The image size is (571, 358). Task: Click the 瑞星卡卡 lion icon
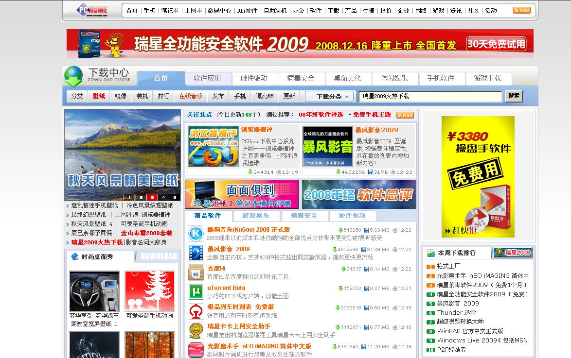[x=196, y=331]
